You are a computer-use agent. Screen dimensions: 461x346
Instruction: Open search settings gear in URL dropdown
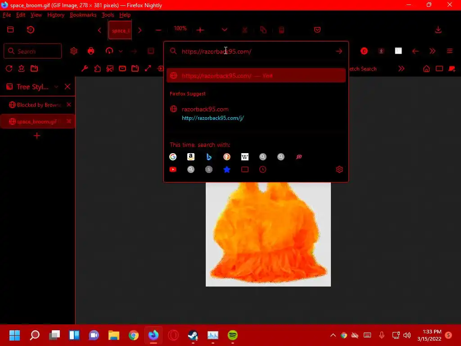339,169
